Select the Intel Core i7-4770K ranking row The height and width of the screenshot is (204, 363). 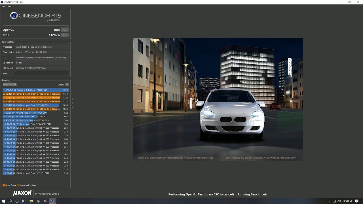click(36, 113)
